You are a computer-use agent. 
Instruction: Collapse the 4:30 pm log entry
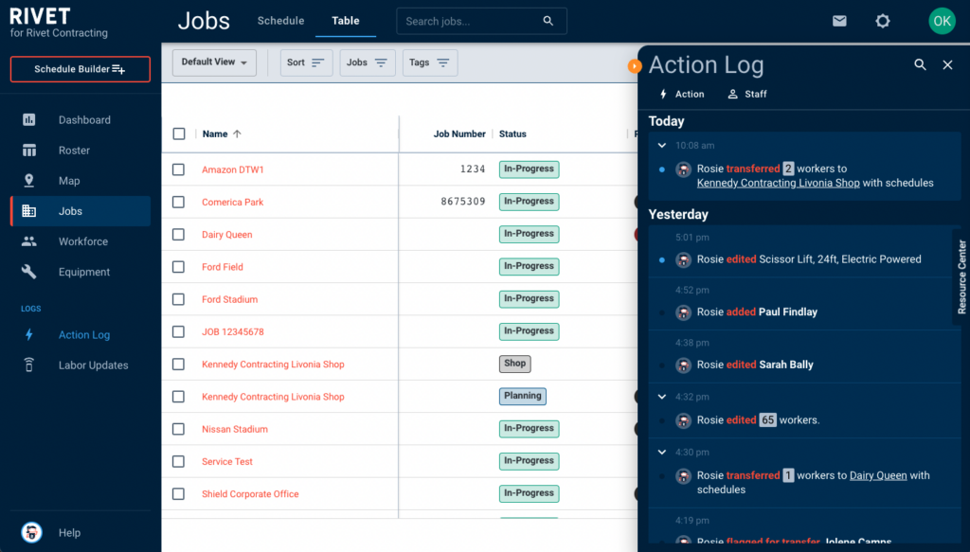point(662,452)
